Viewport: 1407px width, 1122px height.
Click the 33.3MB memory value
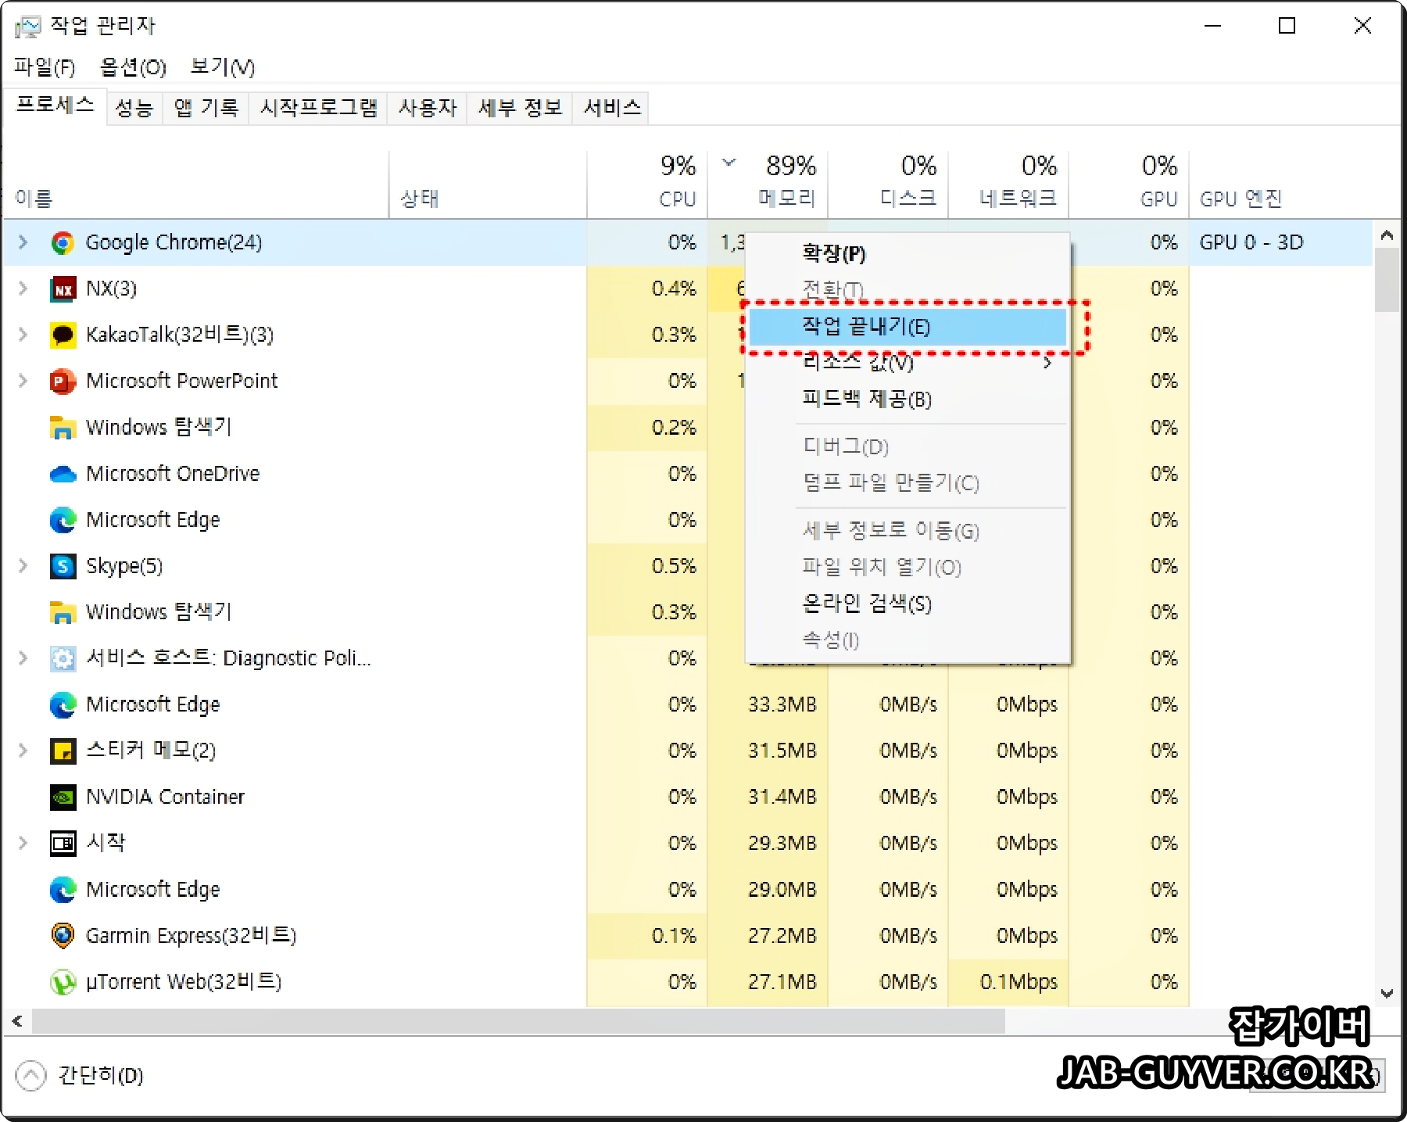(x=782, y=704)
